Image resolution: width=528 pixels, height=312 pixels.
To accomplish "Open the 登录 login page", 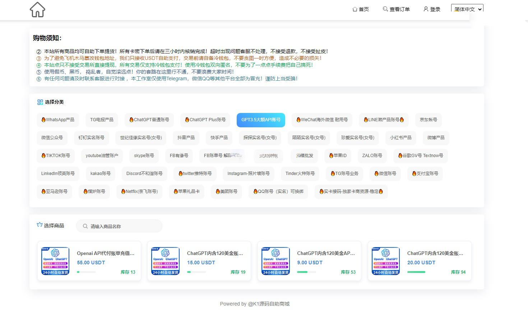I will pyautogui.click(x=432, y=9).
